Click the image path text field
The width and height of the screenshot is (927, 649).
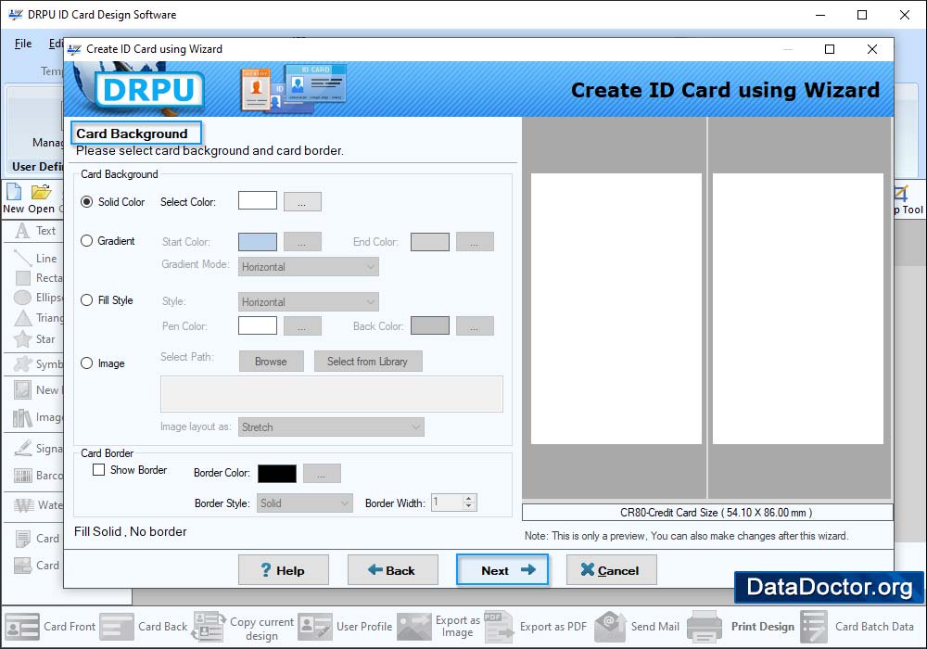pos(332,394)
